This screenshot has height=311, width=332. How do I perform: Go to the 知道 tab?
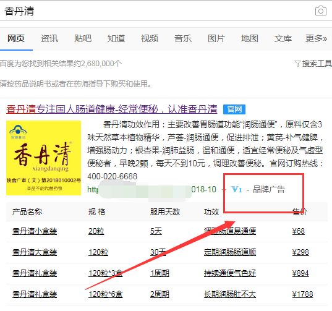tap(116, 38)
